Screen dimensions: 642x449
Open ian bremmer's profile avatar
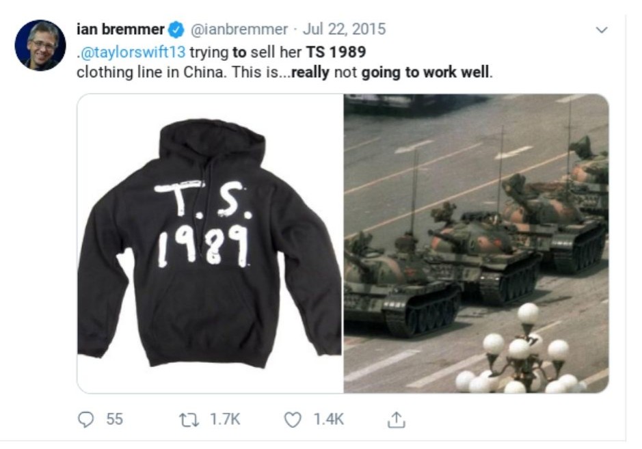(x=40, y=45)
